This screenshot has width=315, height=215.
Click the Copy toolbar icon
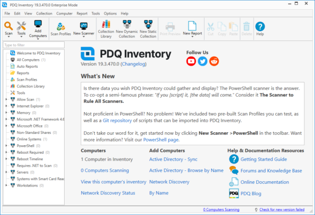click(222, 26)
